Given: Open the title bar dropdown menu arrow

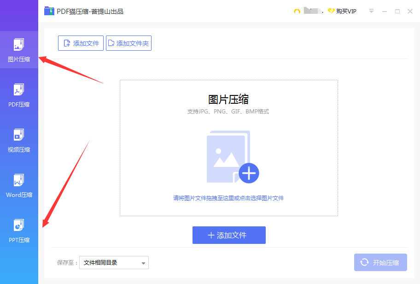Looking at the screenshot, I should pos(371,11).
